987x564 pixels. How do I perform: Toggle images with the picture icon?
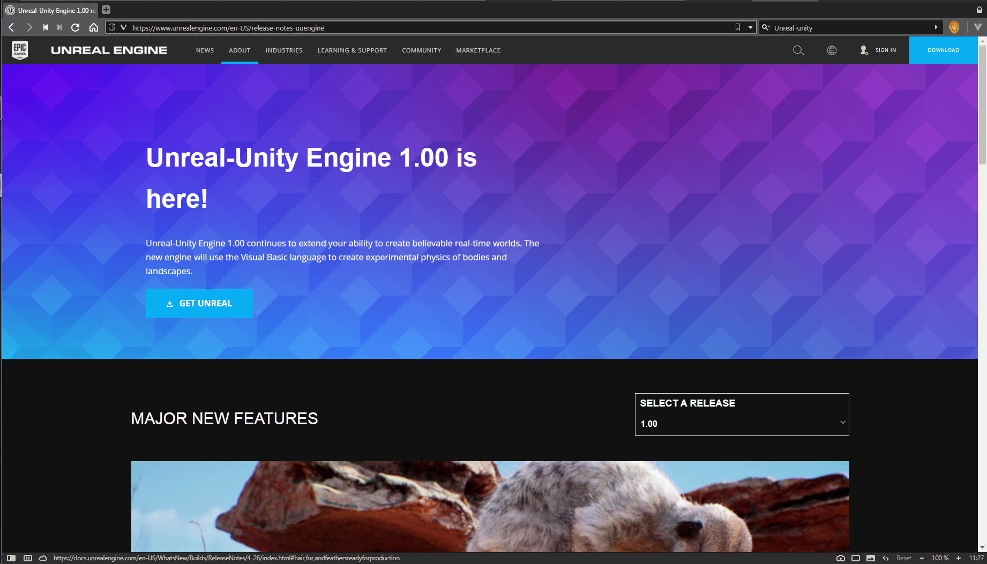tap(871, 558)
